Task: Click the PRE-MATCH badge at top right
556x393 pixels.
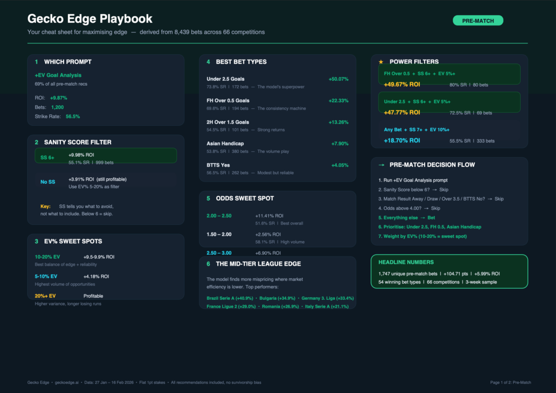Action: tap(478, 21)
